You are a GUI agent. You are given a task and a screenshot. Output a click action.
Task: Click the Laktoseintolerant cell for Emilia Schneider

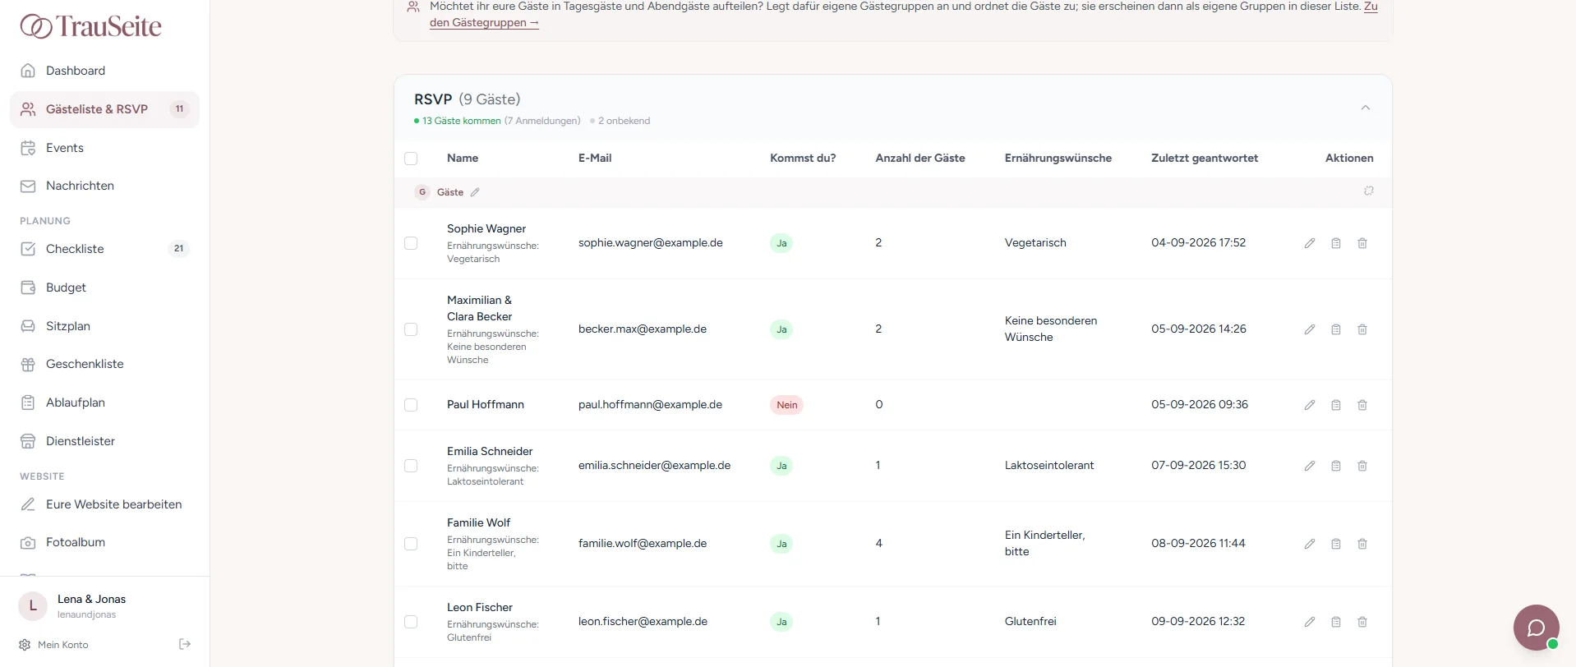coord(1049,465)
